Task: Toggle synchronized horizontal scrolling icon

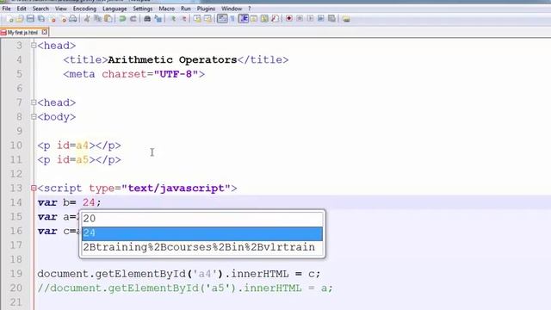Action: [x=207, y=19]
